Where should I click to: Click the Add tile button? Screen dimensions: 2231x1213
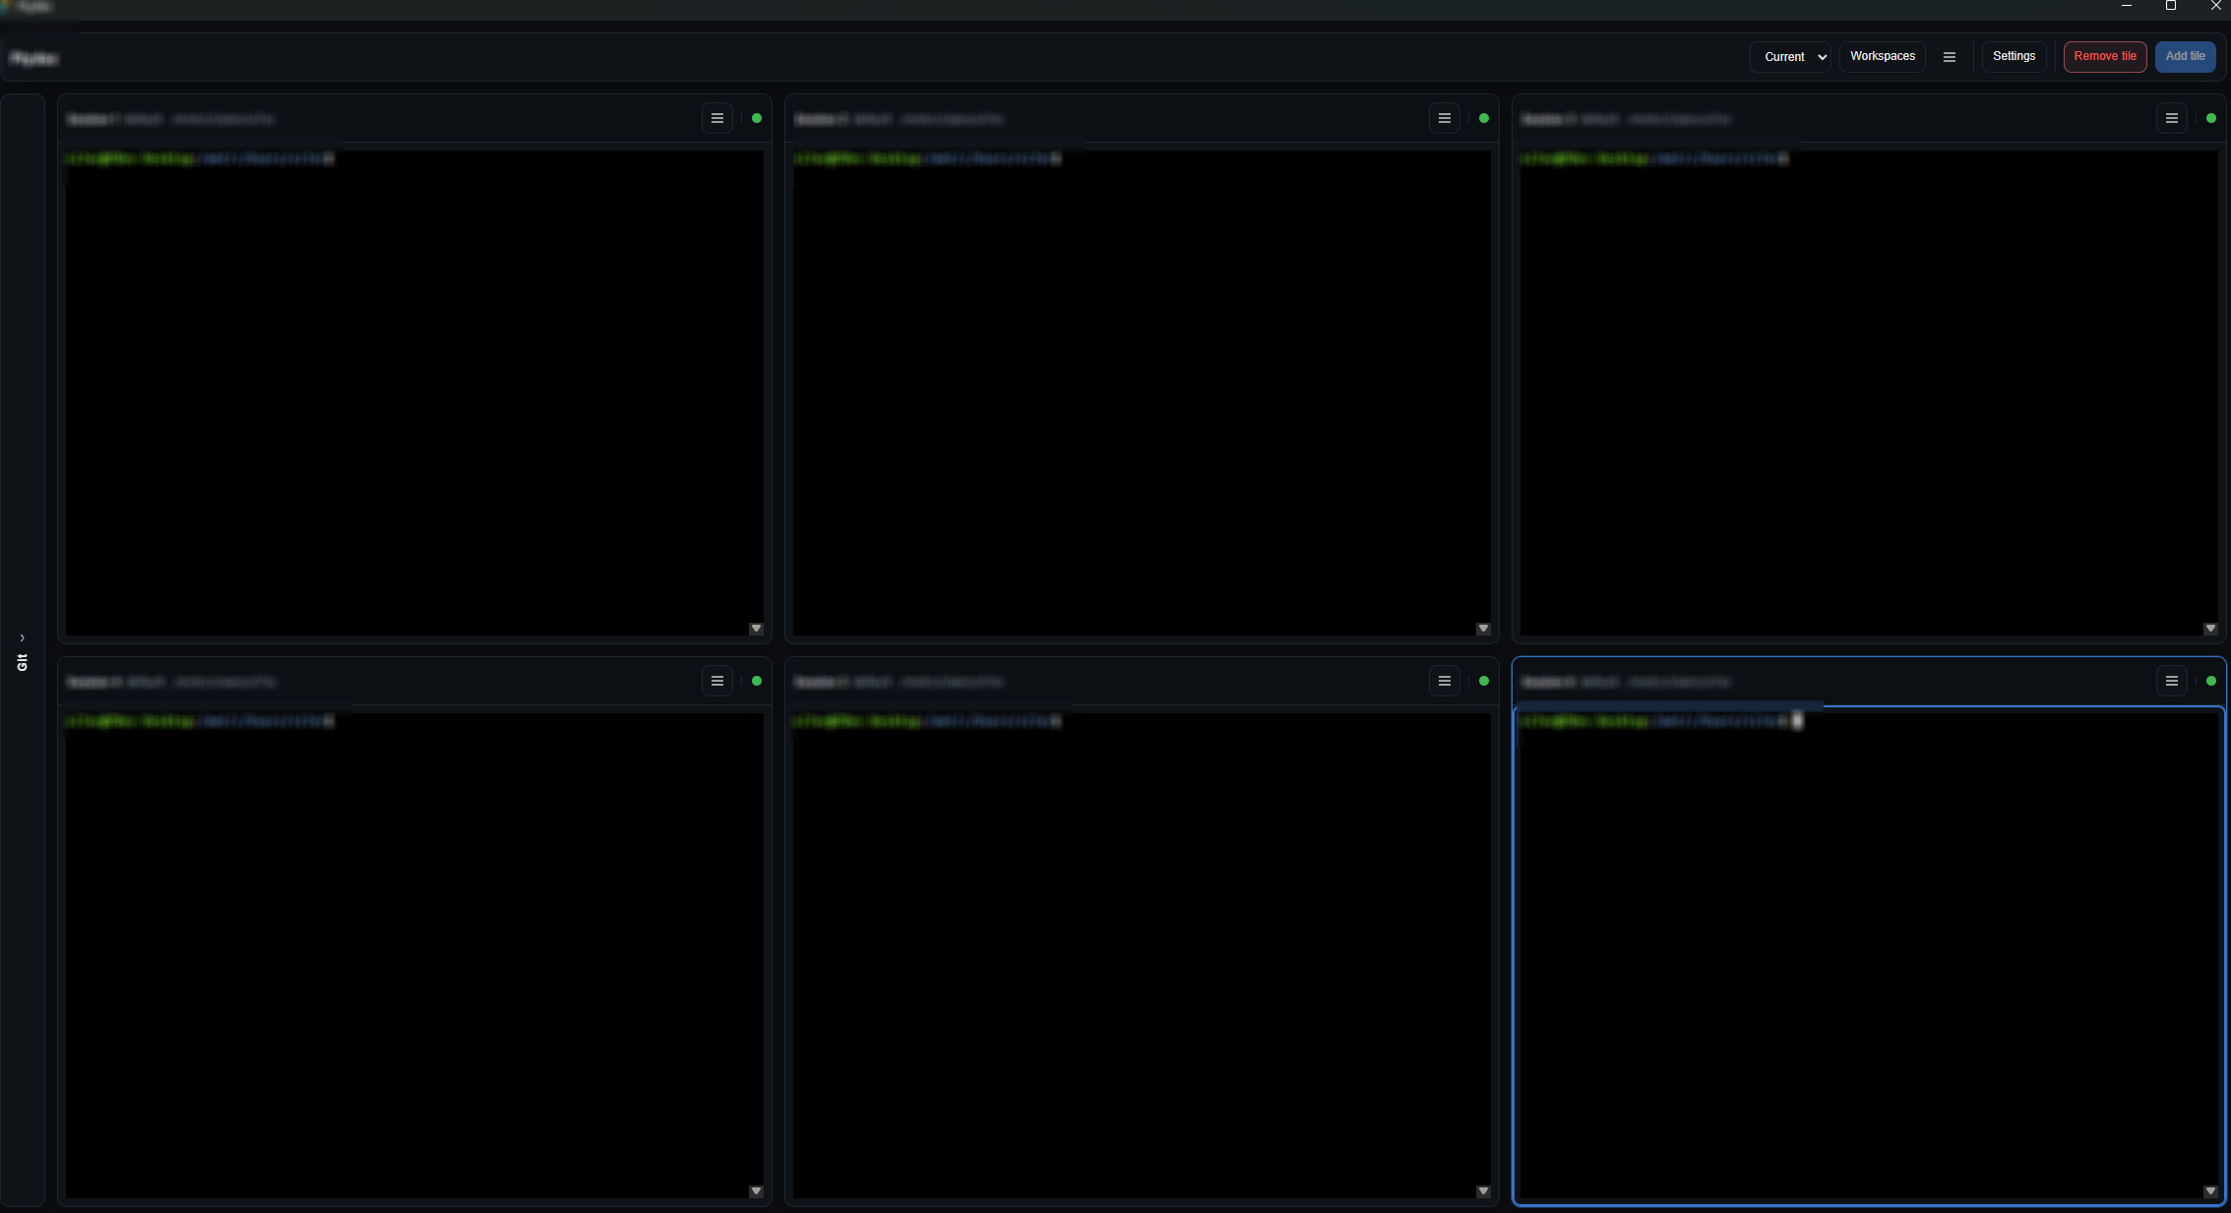pyautogui.click(x=2185, y=56)
